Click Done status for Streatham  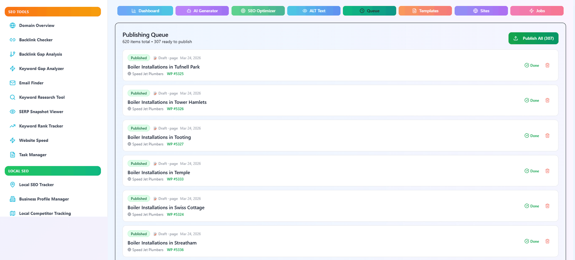point(532,241)
